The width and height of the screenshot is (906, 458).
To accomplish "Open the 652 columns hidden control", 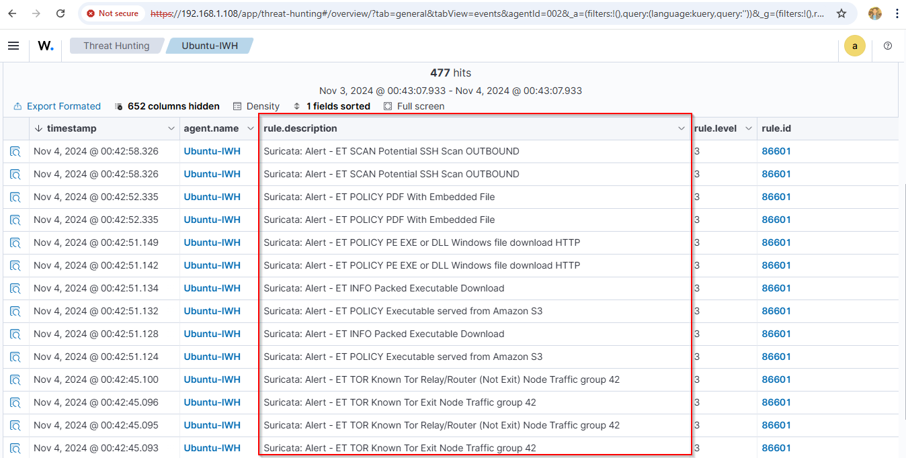I will pyautogui.click(x=167, y=105).
